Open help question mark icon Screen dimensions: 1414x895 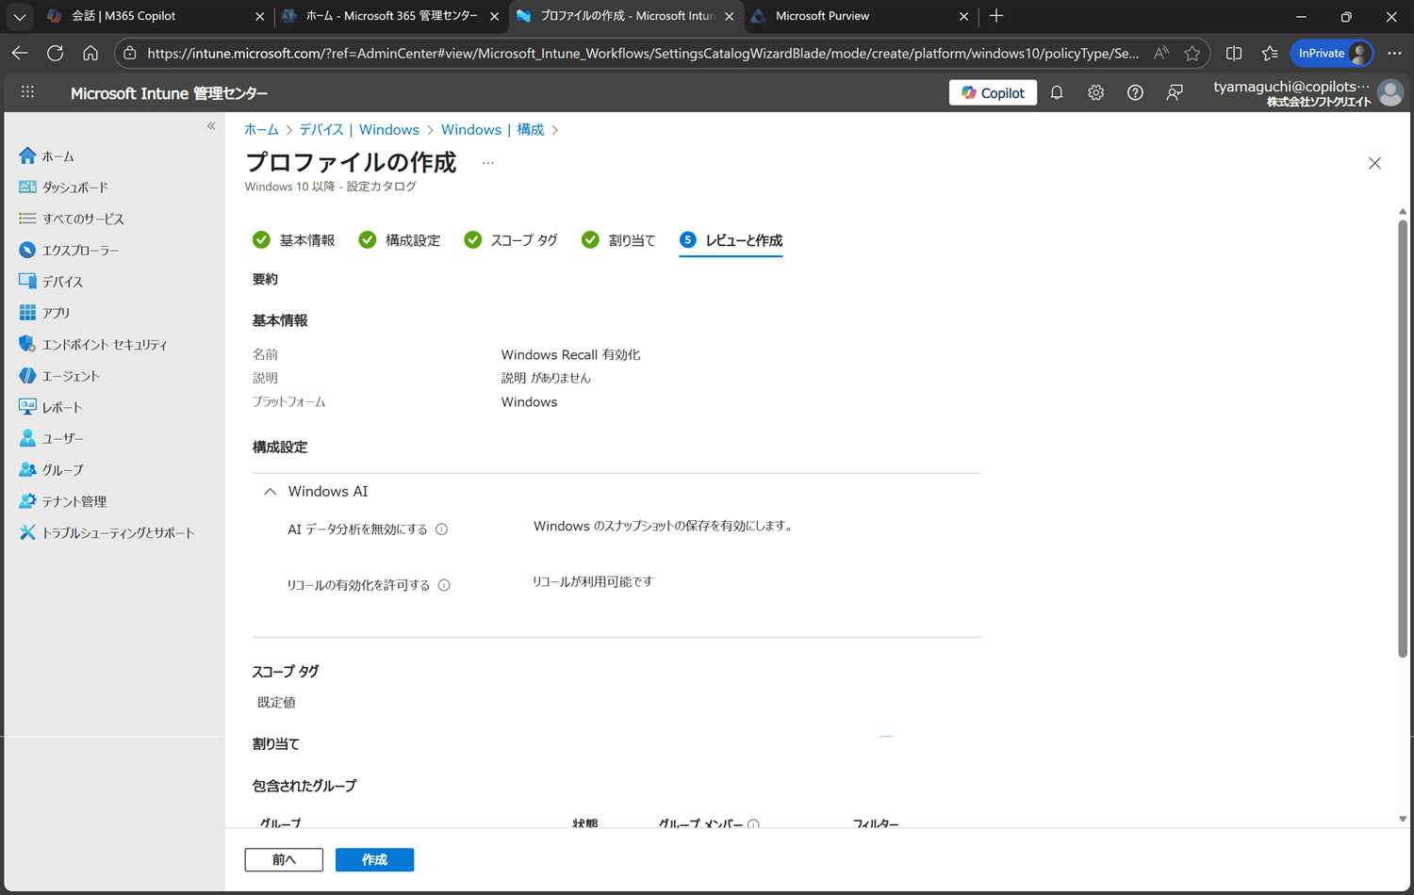(x=1135, y=92)
